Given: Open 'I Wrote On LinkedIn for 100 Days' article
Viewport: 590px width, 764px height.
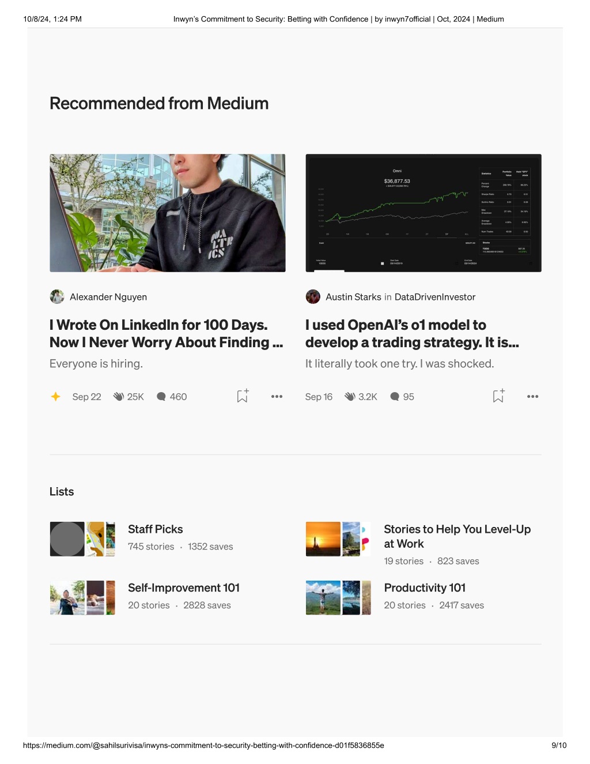Looking at the screenshot, I should (167, 334).
